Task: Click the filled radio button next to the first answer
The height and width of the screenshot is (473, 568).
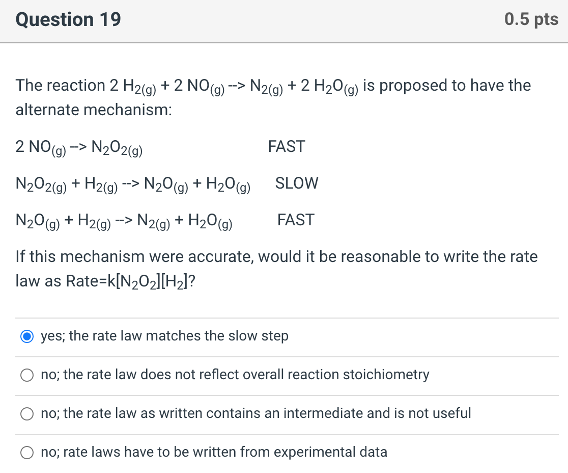Action: pos(26,336)
